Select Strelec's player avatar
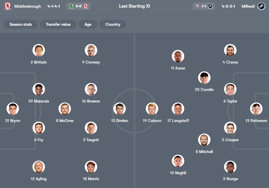The image size is (269, 188). pyautogui.click(x=120, y=109)
